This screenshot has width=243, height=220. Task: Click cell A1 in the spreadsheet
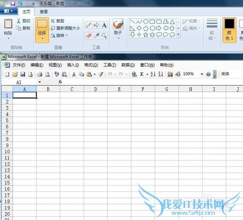click(25, 95)
